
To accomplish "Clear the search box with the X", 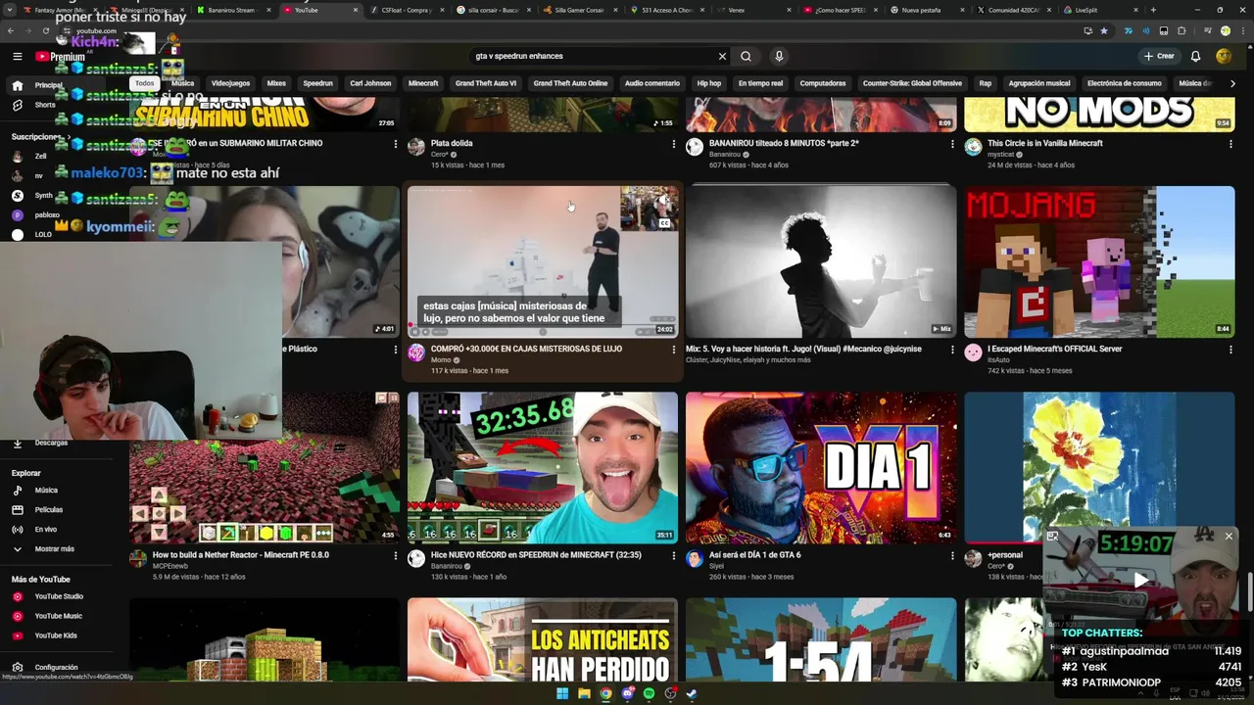I will click(x=722, y=56).
